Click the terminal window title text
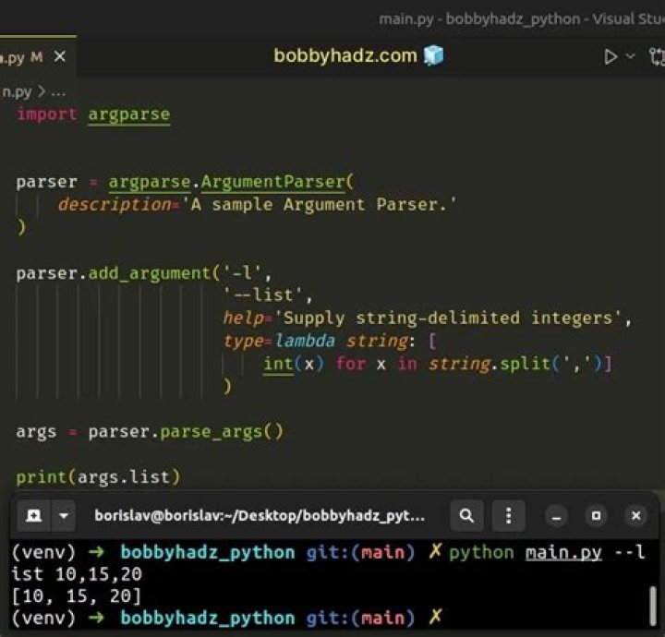Viewport: 665px width, 637px height. coord(260,516)
